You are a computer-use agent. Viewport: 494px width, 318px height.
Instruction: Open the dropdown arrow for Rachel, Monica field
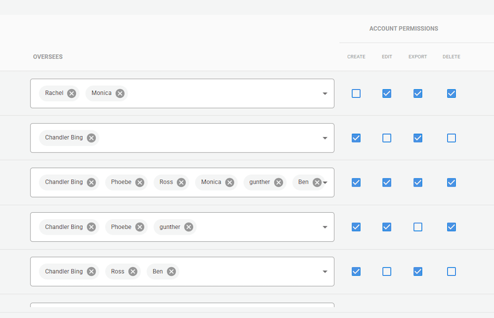point(325,94)
